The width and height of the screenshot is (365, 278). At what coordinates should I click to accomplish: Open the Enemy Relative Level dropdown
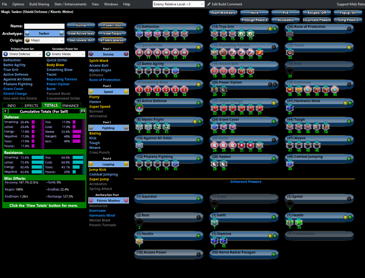click(178, 4)
